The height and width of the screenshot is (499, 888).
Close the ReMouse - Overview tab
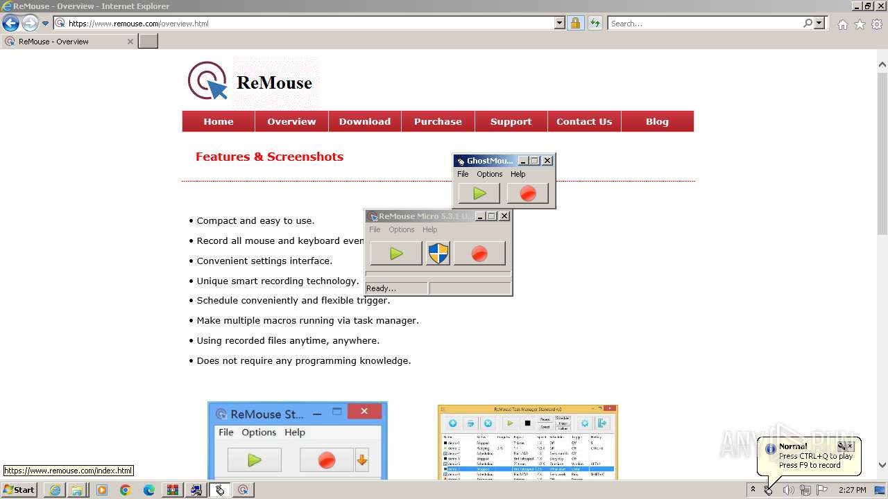click(x=130, y=42)
